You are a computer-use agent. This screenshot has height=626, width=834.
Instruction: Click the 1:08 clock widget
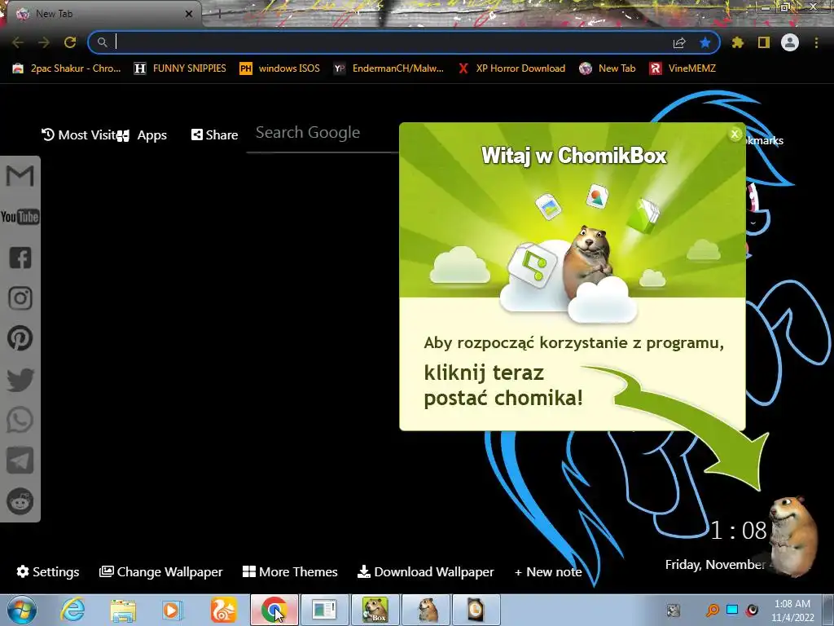coord(738,531)
